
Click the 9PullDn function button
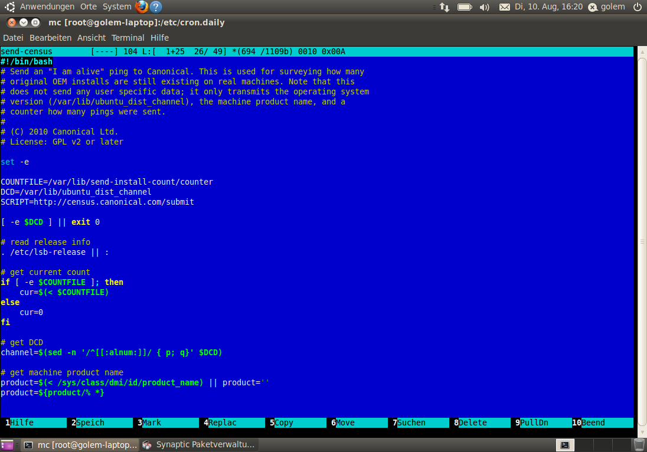[x=543, y=422]
